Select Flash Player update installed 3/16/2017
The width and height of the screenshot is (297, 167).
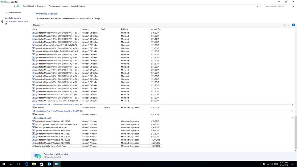click(x=97, y=128)
